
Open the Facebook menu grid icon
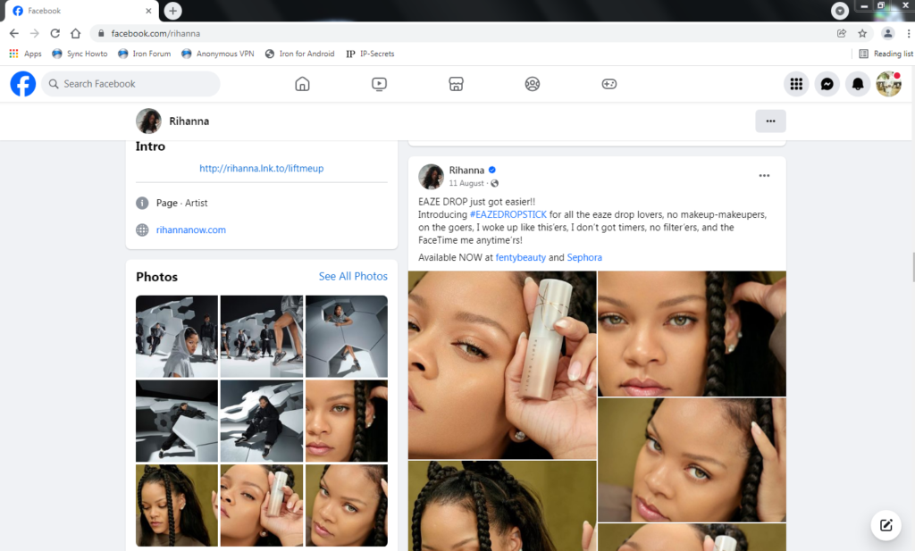[x=796, y=84]
